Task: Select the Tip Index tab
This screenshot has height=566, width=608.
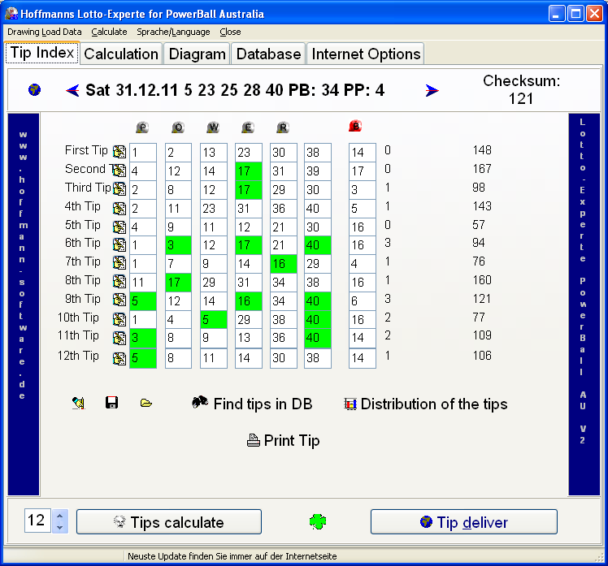Action: click(42, 52)
